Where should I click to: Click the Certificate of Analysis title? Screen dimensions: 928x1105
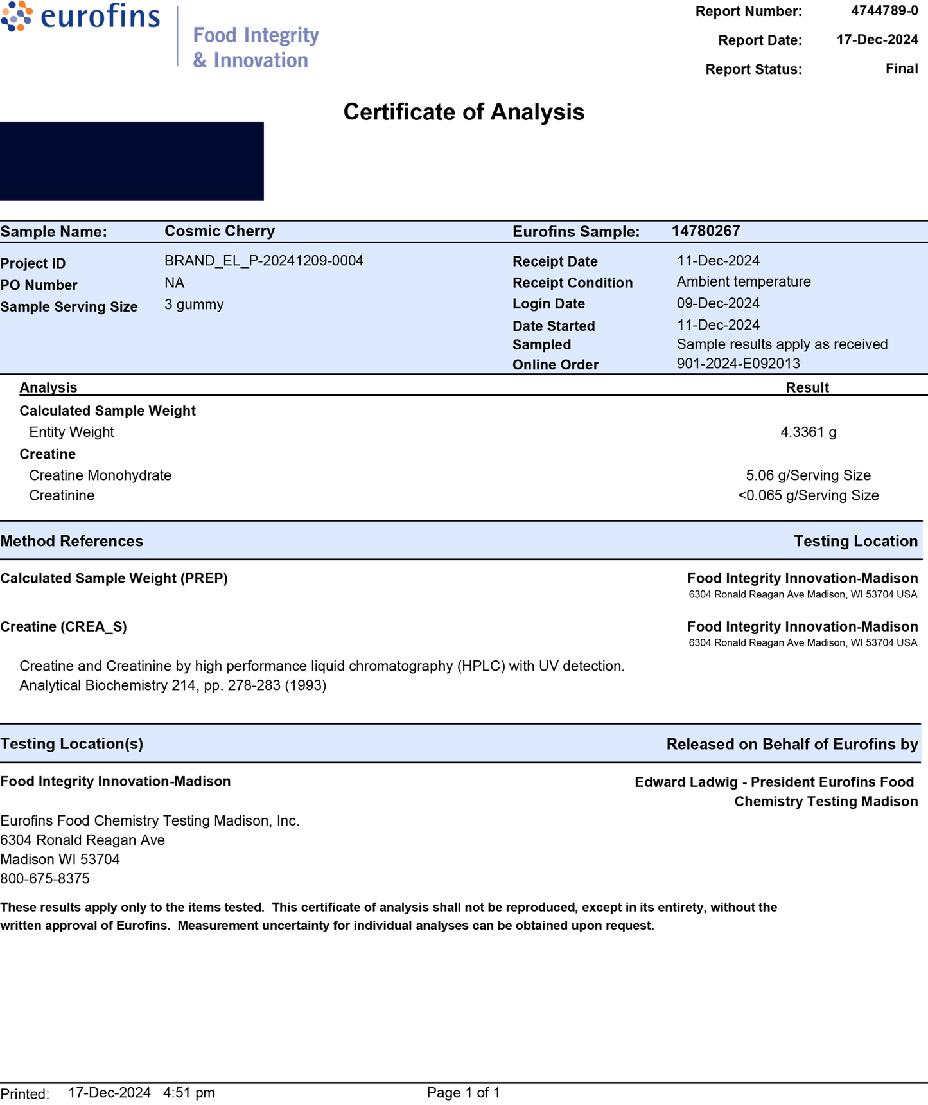[464, 112]
